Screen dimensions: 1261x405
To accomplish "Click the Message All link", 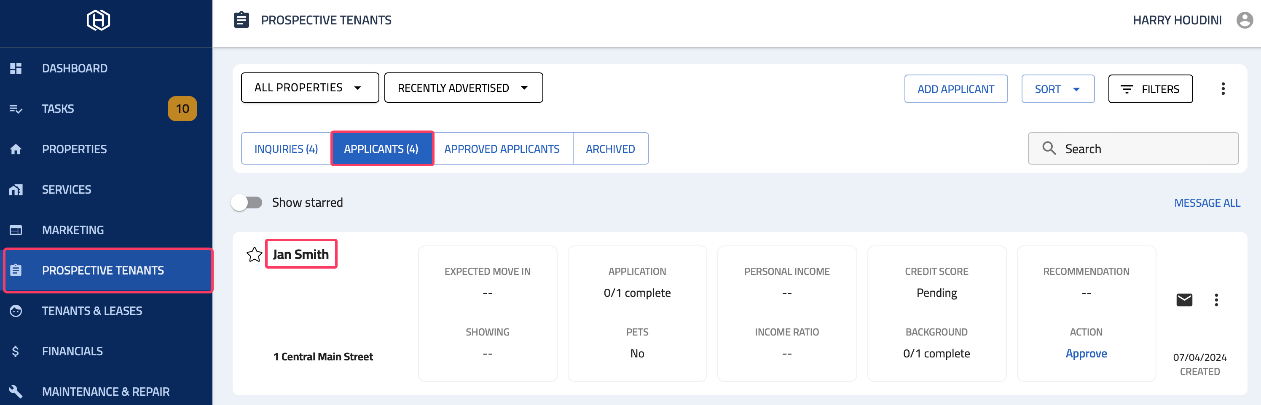I will point(1207,202).
